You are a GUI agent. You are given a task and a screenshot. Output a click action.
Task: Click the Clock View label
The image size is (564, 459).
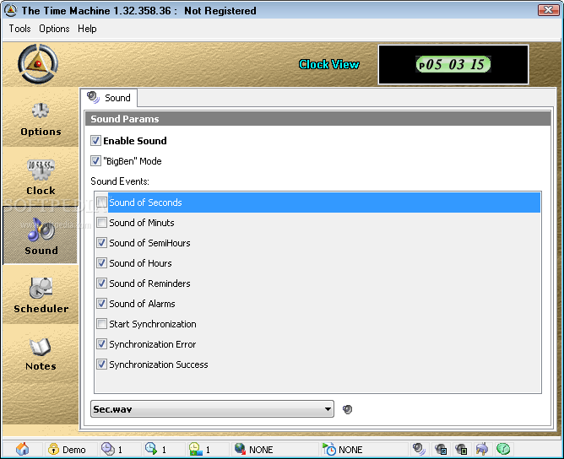[x=328, y=64]
